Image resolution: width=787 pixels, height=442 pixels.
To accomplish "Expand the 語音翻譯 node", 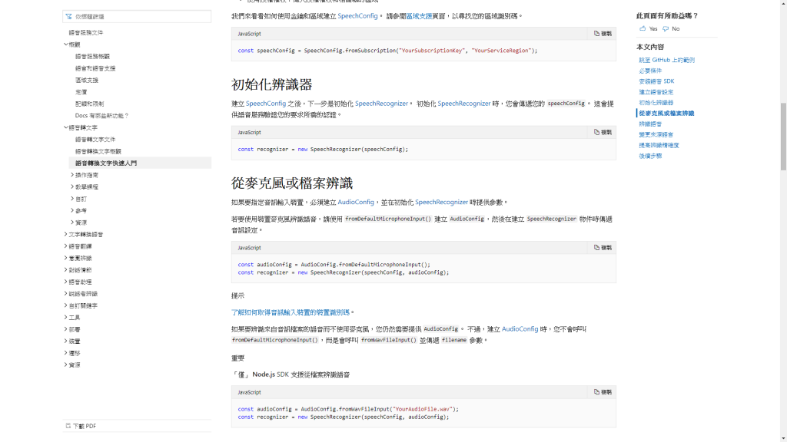I will point(66,246).
